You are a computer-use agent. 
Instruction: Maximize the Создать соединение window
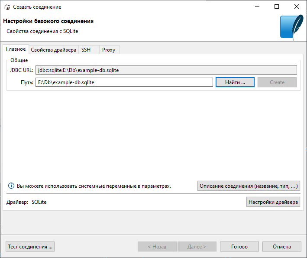point(277,7)
